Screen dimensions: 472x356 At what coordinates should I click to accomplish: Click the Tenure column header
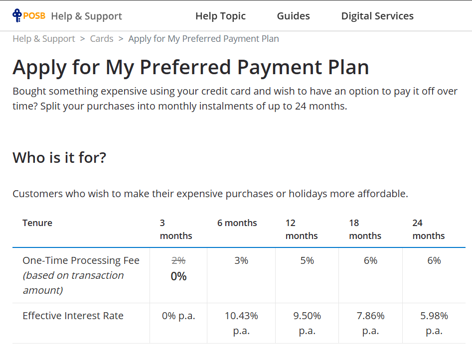coord(37,223)
